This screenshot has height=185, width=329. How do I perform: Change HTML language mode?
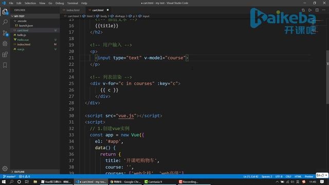click(298, 176)
